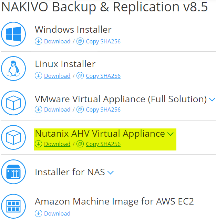Click the copy icon beside Windows Copy SHA256
Screen dimensions: 216x219
80,41
